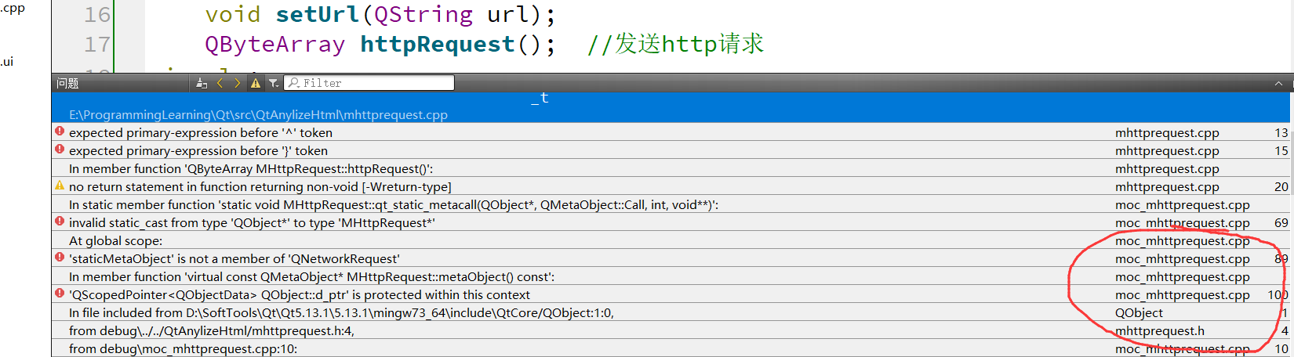Viewport: 1294px width, 357px height.
Task: Select error "expected primary-expression before '^' token"
Action: tap(671, 132)
